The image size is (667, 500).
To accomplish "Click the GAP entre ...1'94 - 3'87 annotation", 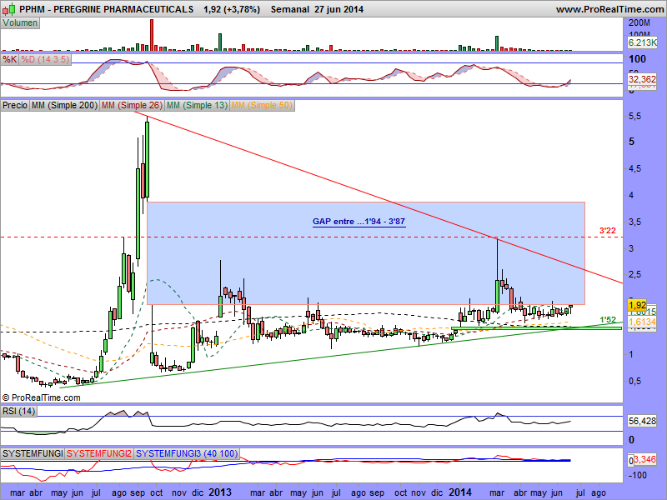I will click(x=359, y=222).
